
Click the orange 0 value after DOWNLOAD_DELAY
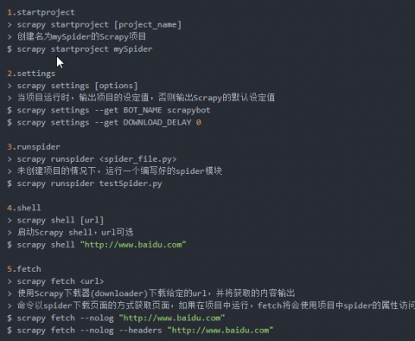199,123
